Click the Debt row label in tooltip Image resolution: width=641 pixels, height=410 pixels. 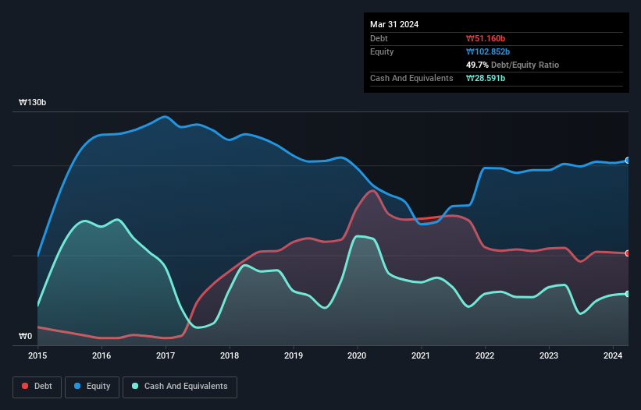tap(379, 38)
